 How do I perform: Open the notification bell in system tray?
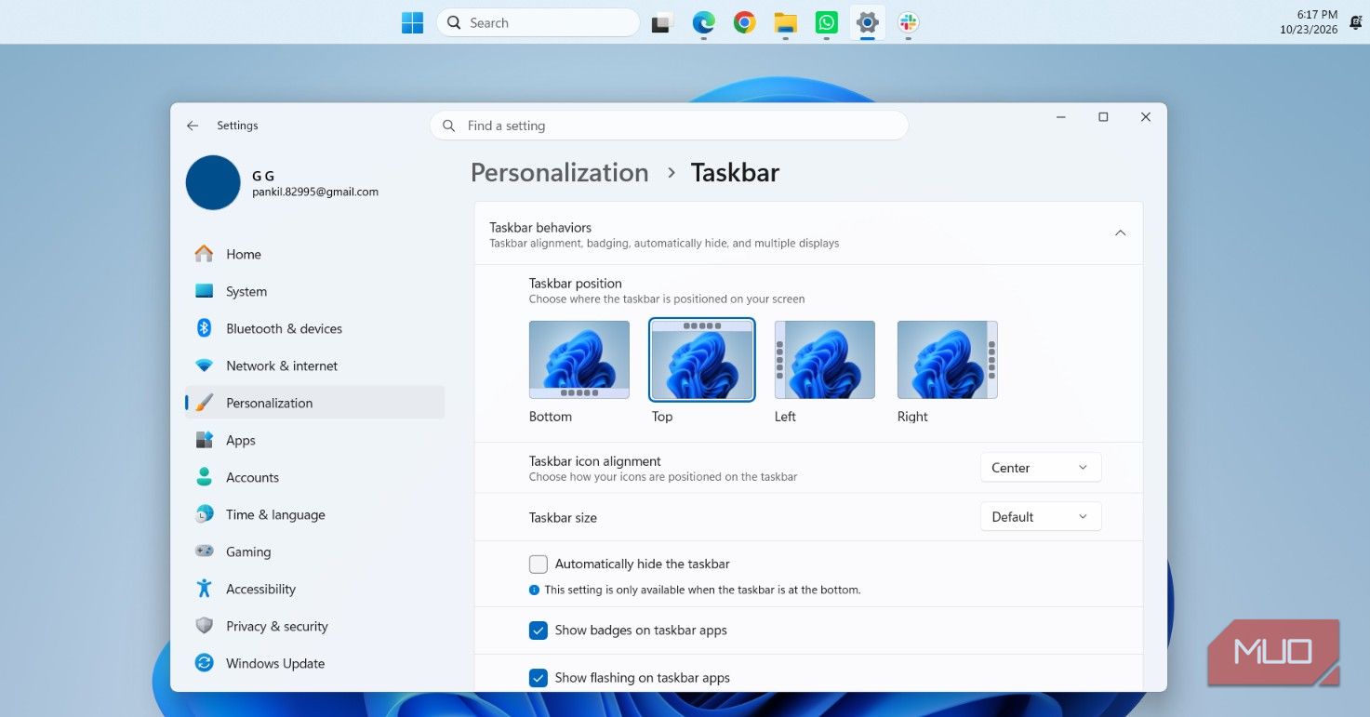1356,22
